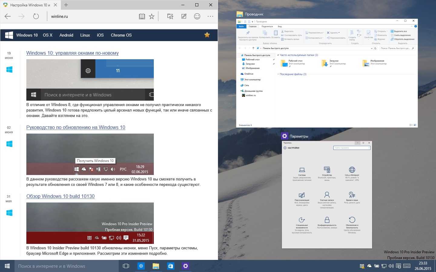Click Windows logo in site header

coord(9,35)
